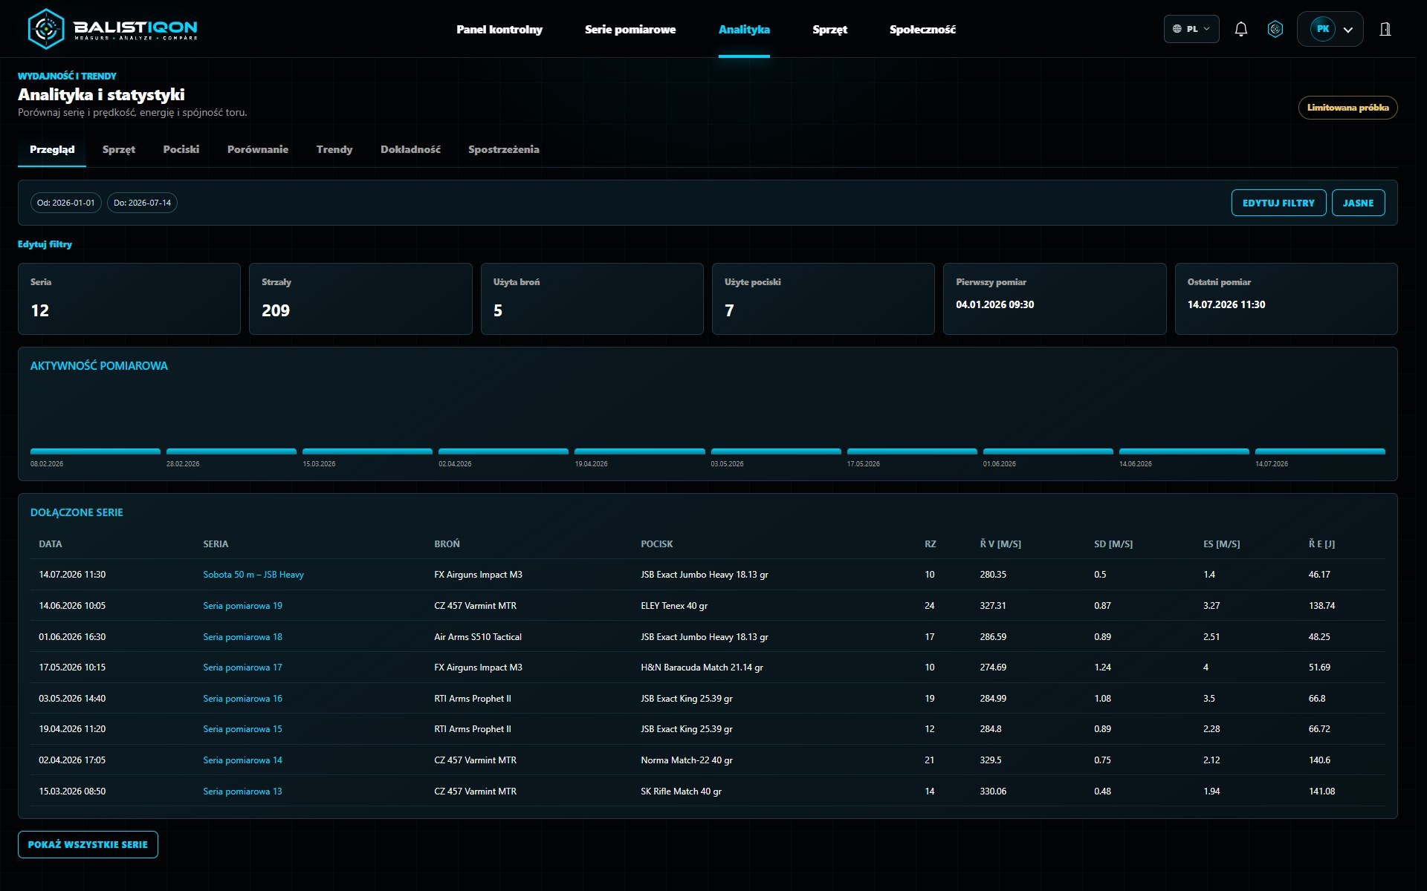Viewport: 1427px width, 891px height.
Task: Click the hexagon badge icon in header
Action: [1275, 29]
